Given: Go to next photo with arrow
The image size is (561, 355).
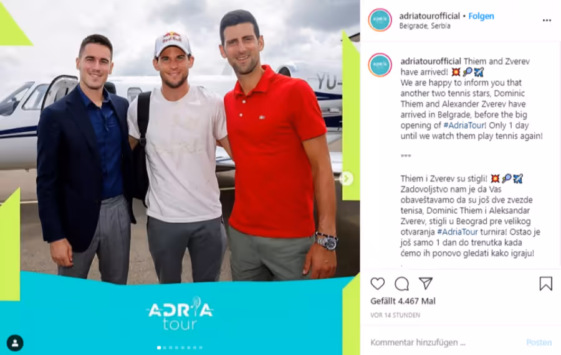Looking at the screenshot, I should click(x=346, y=178).
